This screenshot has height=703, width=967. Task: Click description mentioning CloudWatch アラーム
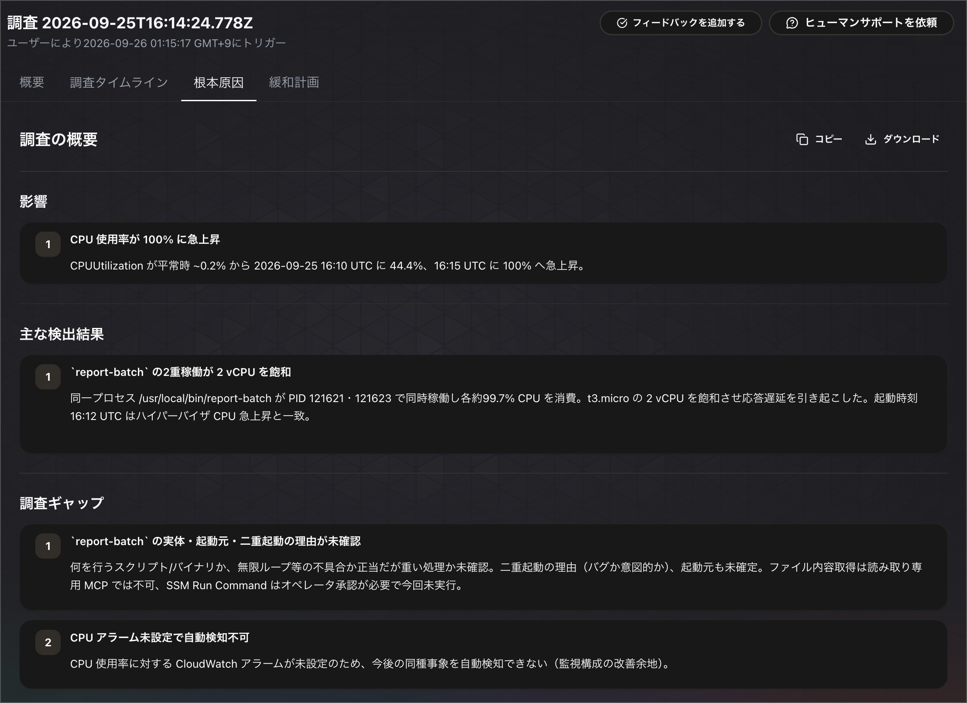371,664
